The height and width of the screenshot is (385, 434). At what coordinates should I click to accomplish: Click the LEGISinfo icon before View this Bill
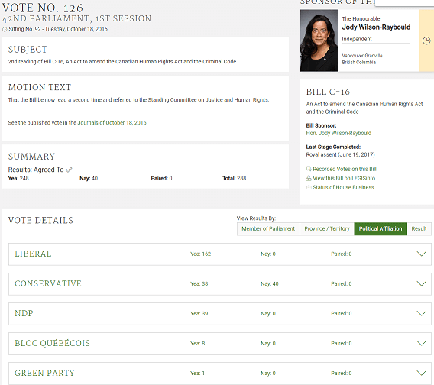click(309, 178)
